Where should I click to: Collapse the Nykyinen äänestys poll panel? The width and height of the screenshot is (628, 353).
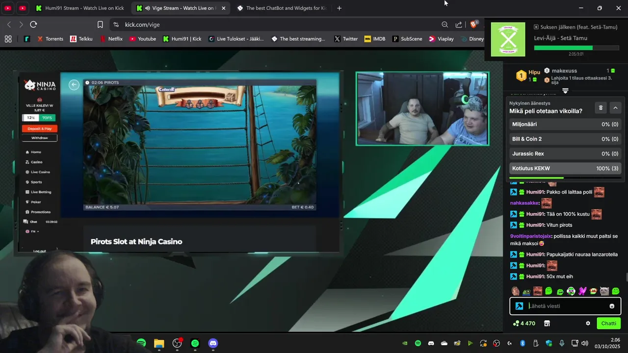tap(615, 108)
